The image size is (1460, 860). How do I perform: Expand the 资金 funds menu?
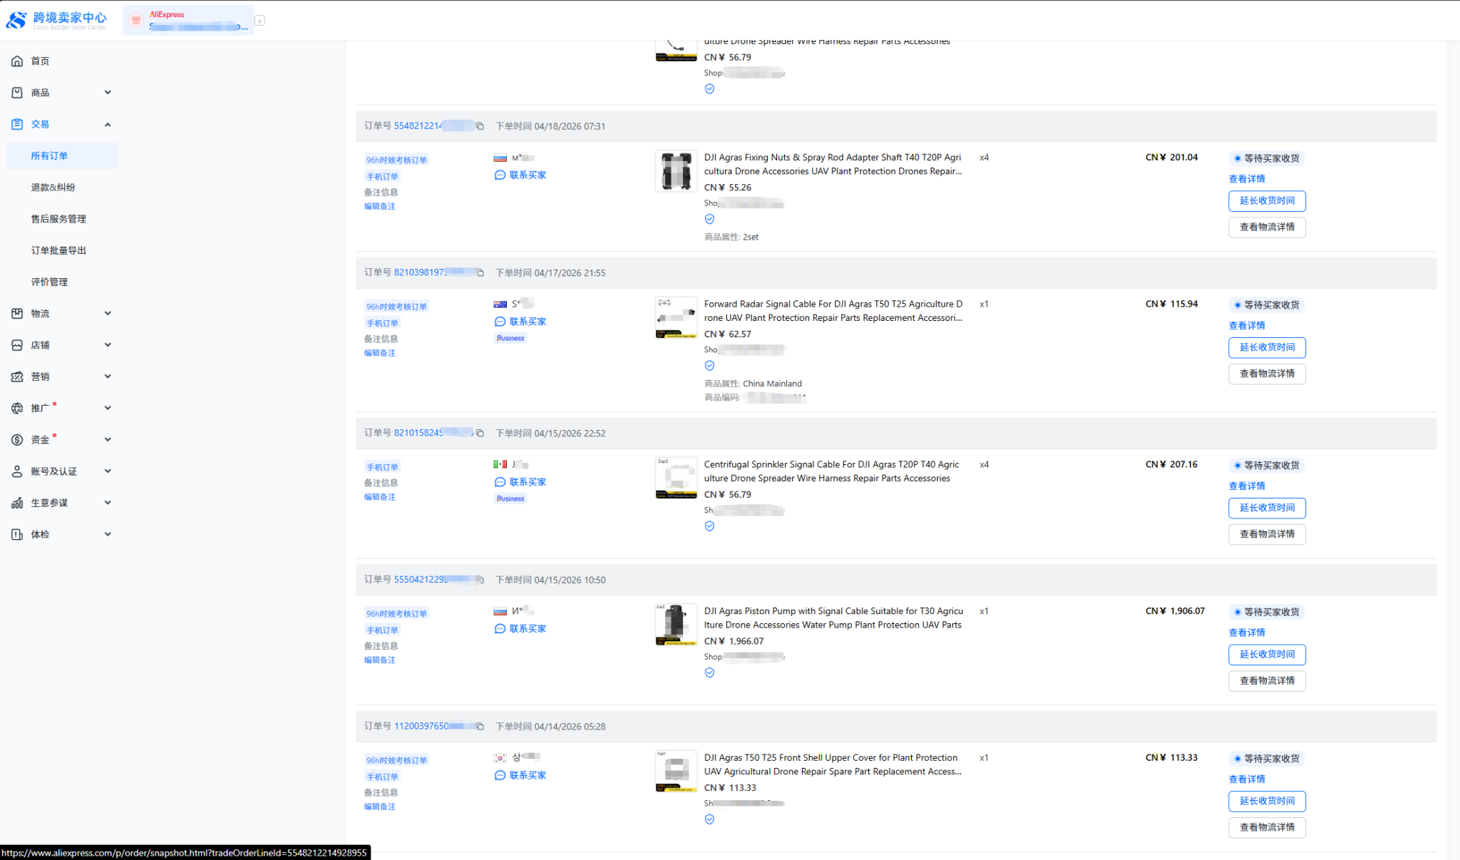108,440
